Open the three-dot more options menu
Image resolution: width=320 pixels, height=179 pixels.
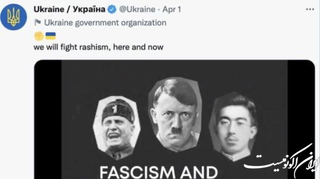coord(310,10)
